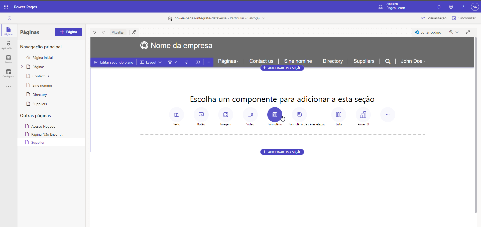
Task: Open the help question mark
Action: [463, 7]
